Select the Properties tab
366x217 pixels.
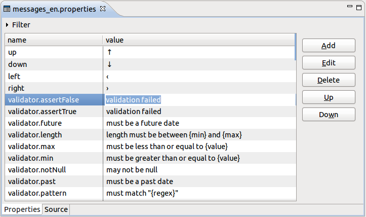click(x=22, y=209)
